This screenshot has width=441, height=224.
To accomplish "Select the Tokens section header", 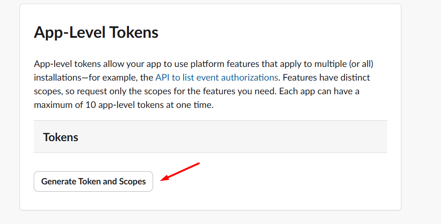I will click(61, 137).
